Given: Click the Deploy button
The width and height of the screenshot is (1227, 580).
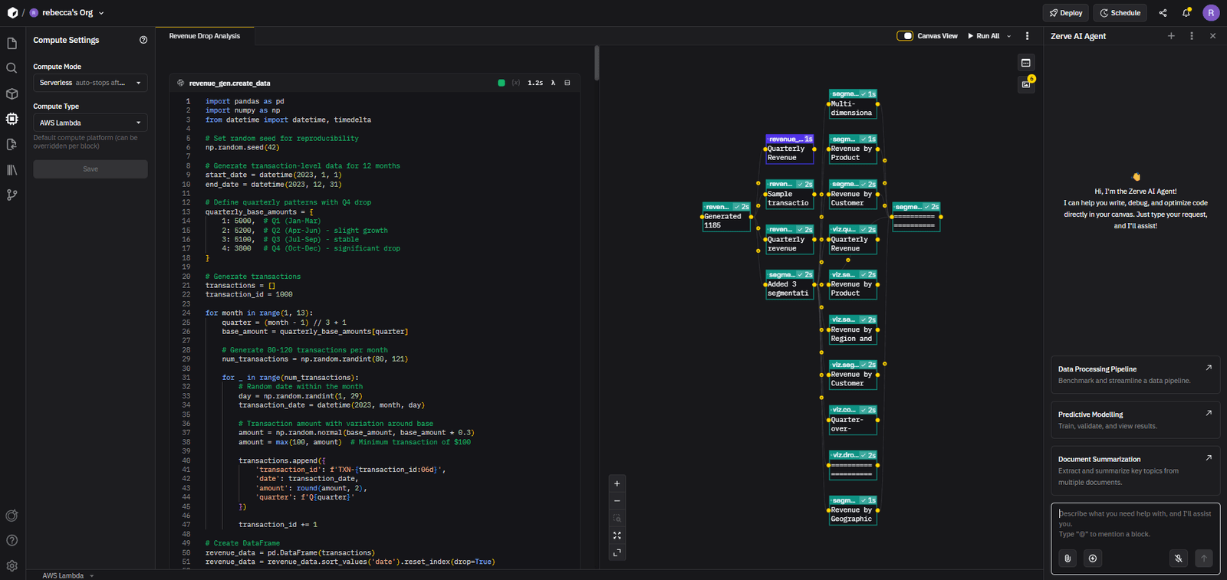Looking at the screenshot, I should click(x=1065, y=13).
